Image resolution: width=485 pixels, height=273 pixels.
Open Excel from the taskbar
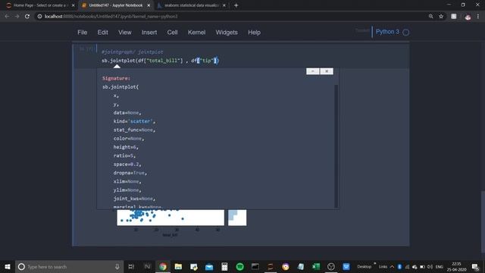point(316,266)
